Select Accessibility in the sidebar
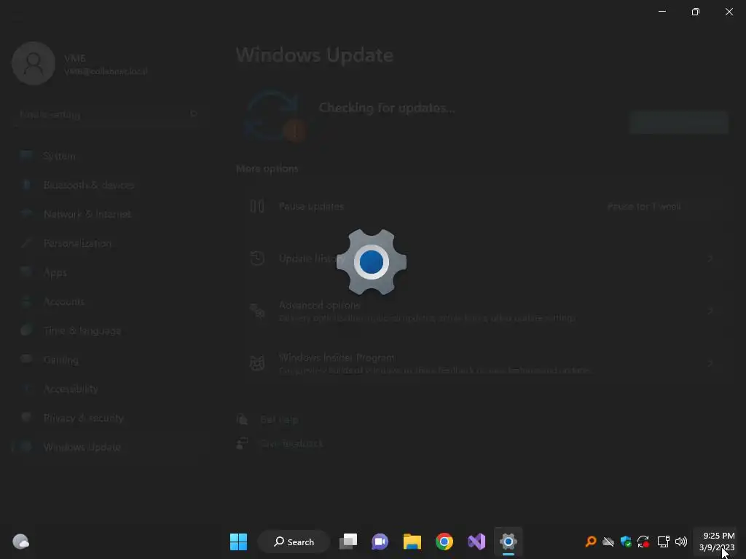This screenshot has height=559, width=746. [109, 389]
